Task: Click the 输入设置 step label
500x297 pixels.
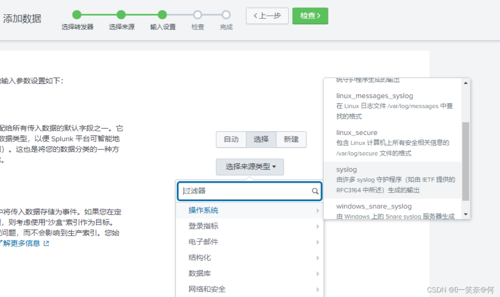Action: pos(163,27)
